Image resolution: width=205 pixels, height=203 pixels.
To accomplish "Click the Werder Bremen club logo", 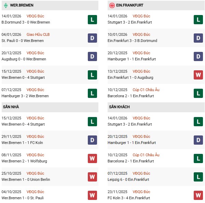I will (x=6, y=5).
